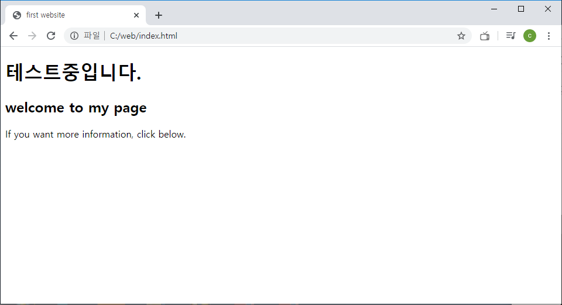Open the green profile avatar
562x305 pixels.
coord(530,36)
